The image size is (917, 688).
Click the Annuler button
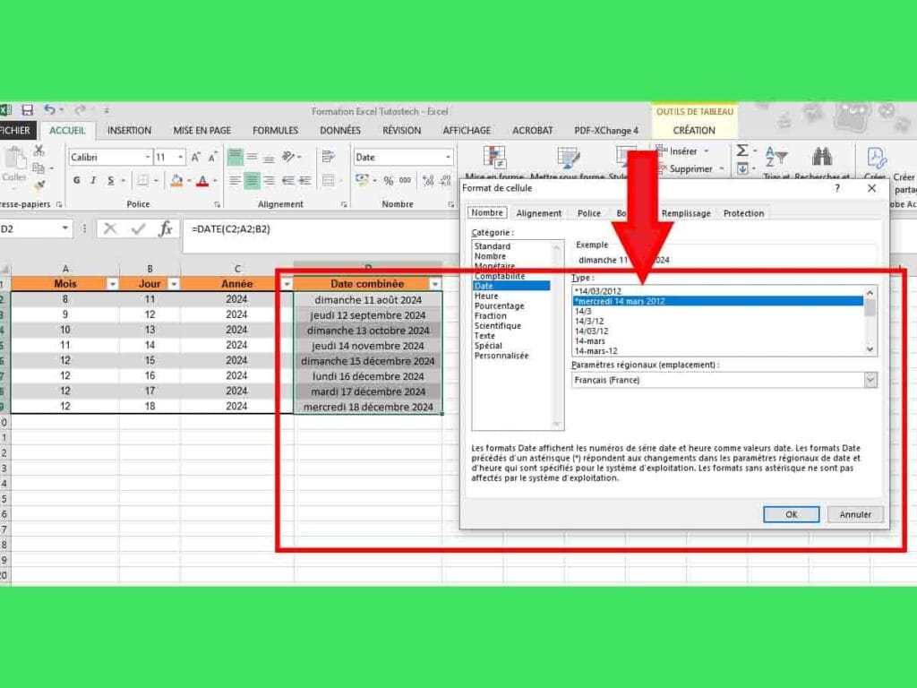click(855, 513)
